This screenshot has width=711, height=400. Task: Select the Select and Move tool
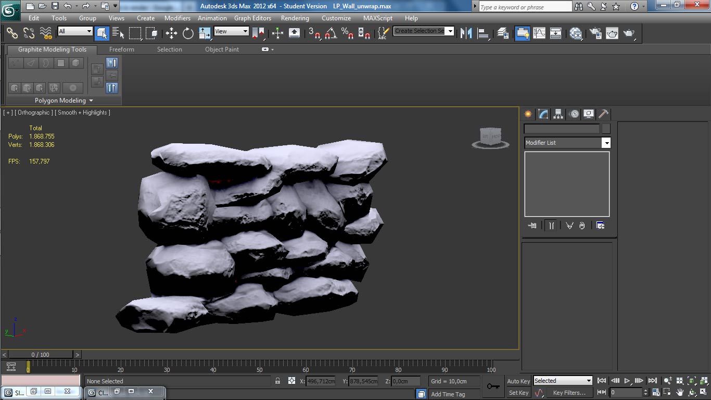(171, 33)
